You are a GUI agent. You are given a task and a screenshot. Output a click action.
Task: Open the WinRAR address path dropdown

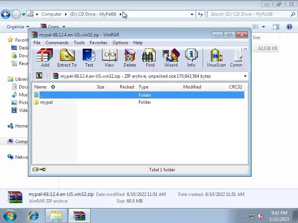245,76
